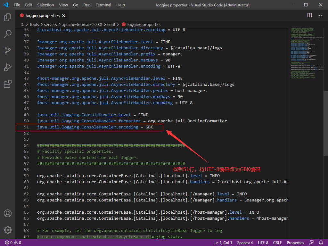328x246 pixels.
Task: Click the Tools breadcrumb segment
Action: 34,24
